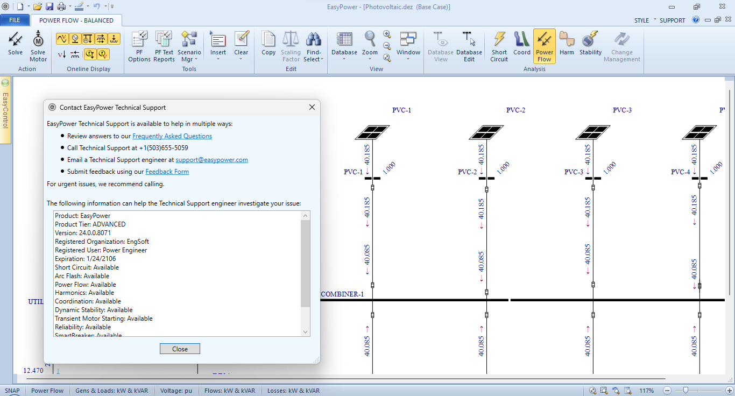Toggle branch flows oneline display option
This screenshot has height=396, width=735.
pos(101,39)
